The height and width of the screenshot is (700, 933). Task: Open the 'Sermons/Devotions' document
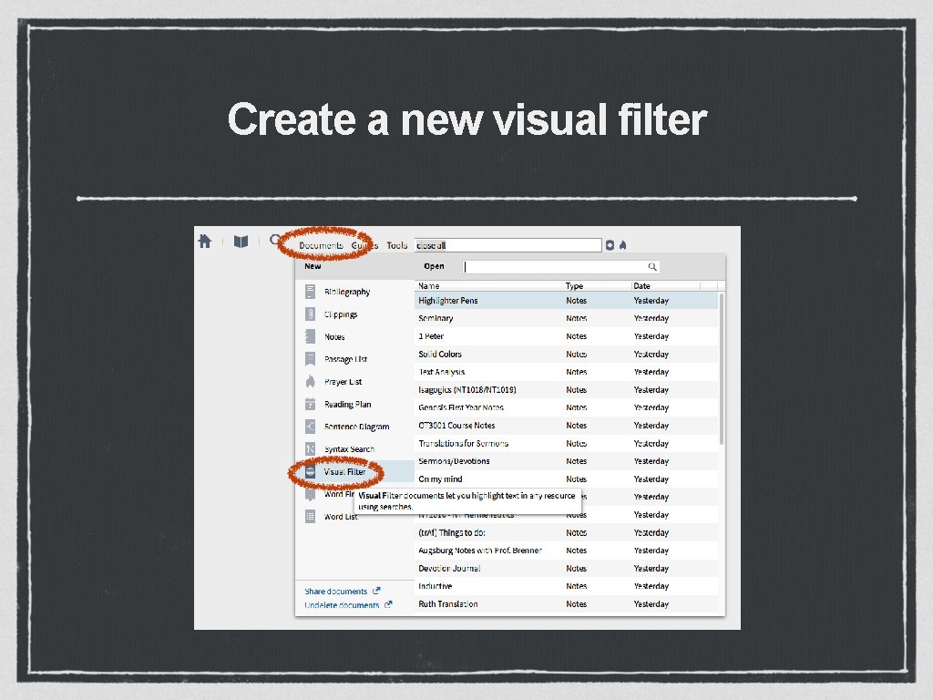[567, 461]
